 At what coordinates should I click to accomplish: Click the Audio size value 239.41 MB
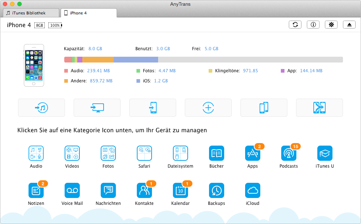pos(98,71)
